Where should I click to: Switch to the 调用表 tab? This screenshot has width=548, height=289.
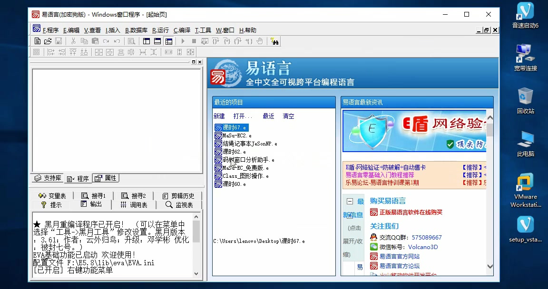[x=134, y=205]
